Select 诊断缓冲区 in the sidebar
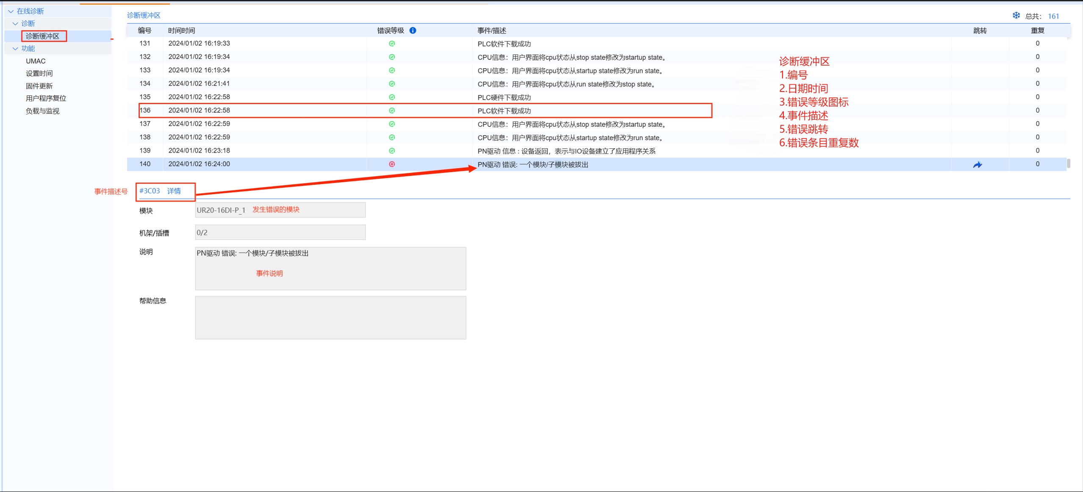This screenshot has width=1083, height=492. (x=43, y=36)
